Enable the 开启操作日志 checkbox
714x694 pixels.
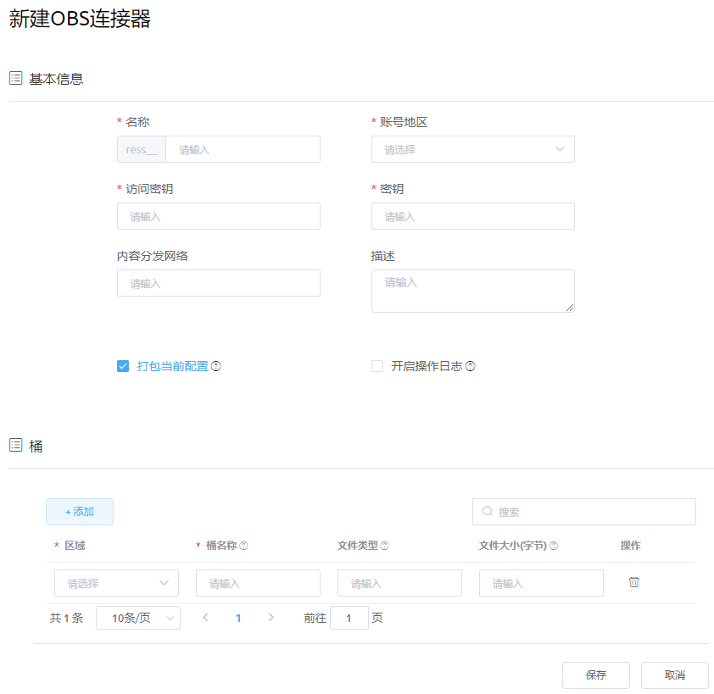point(377,366)
